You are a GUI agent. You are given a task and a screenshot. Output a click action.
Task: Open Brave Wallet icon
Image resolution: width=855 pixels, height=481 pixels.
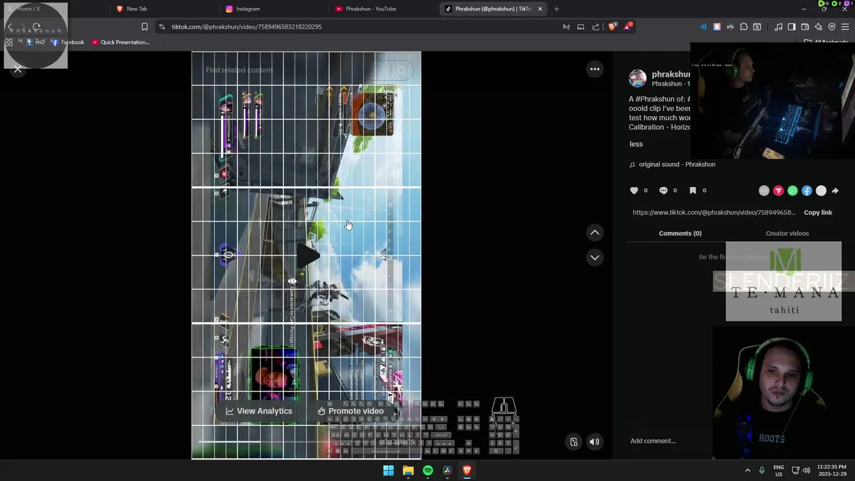point(805,27)
